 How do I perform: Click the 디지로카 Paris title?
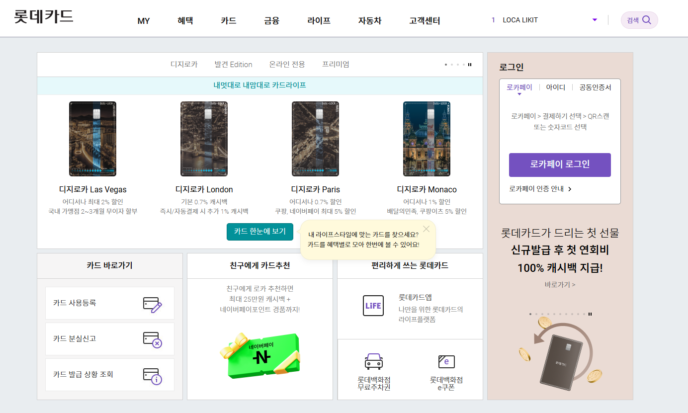coord(316,189)
